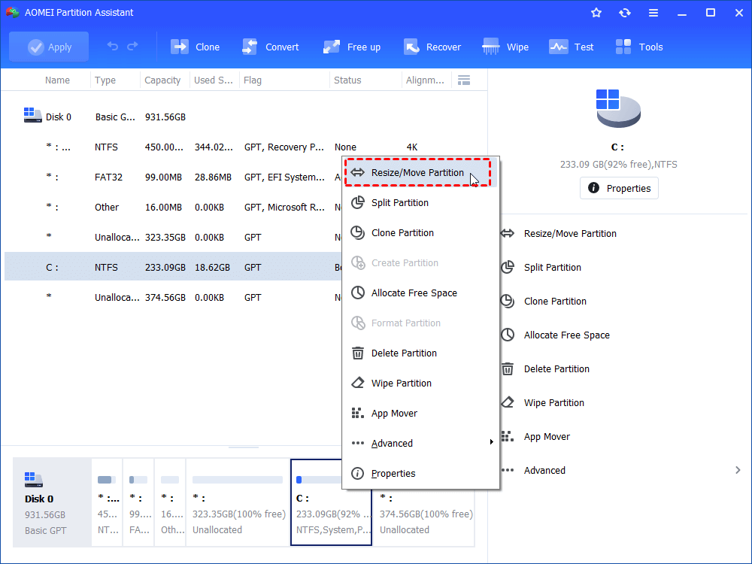The height and width of the screenshot is (564, 752).
Task: Select the Clone tool in the toolbar
Action: click(195, 46)
